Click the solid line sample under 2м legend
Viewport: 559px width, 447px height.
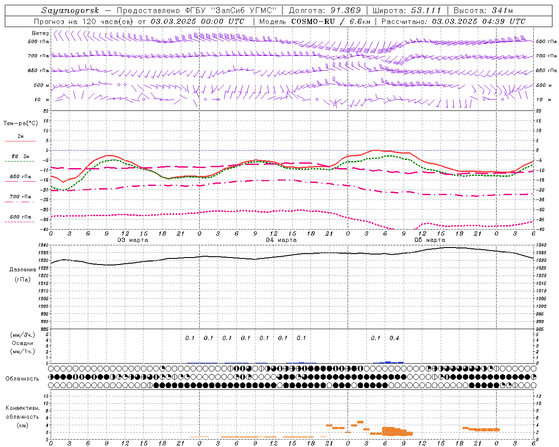pyautogui.click(x=20, y=141)
